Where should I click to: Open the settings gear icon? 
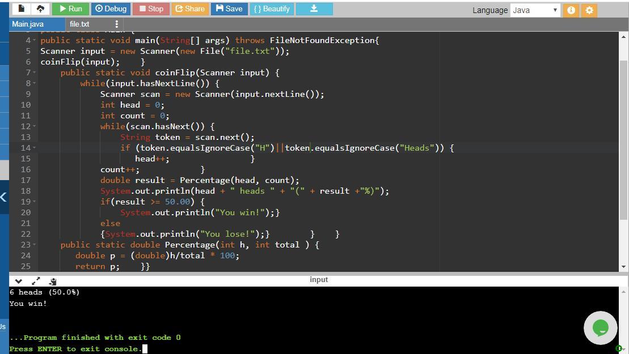[x=589, y=10]
